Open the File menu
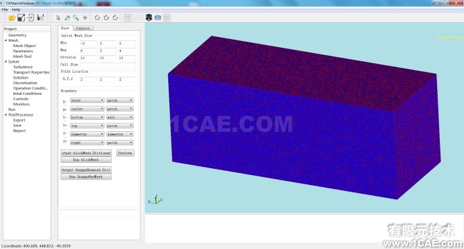464x249 pixels. [x=5, y=9]
